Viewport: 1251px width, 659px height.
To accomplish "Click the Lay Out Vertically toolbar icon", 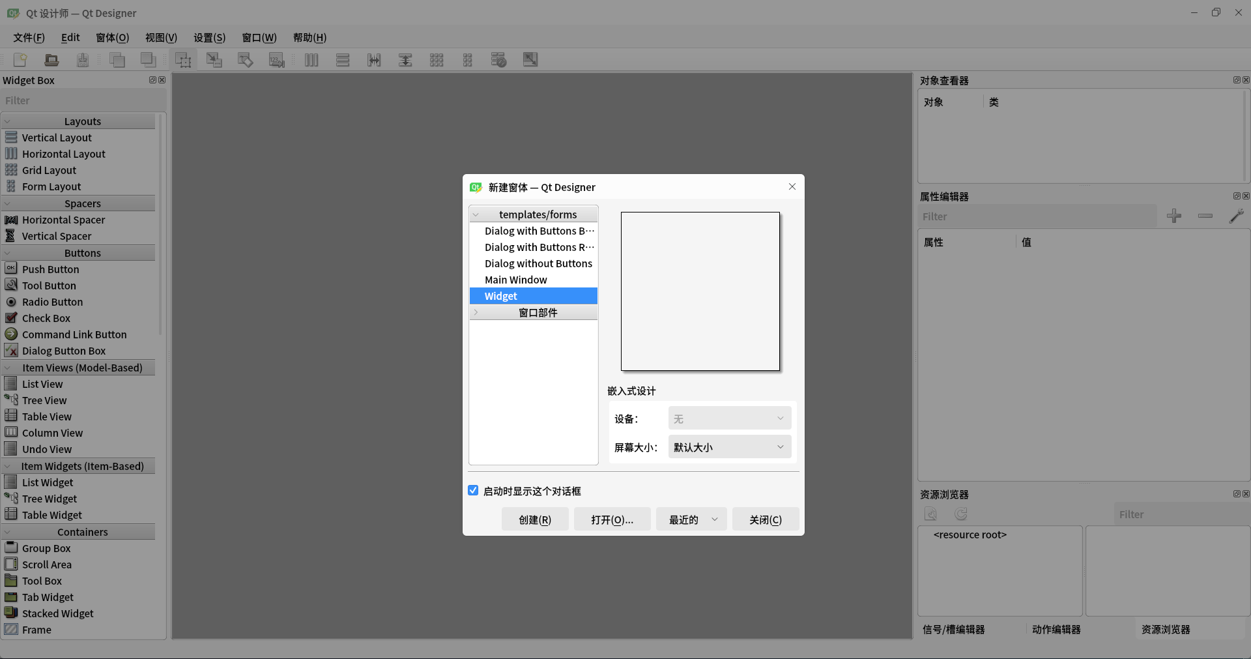I will pyautogui.click(x=343, y=59).
